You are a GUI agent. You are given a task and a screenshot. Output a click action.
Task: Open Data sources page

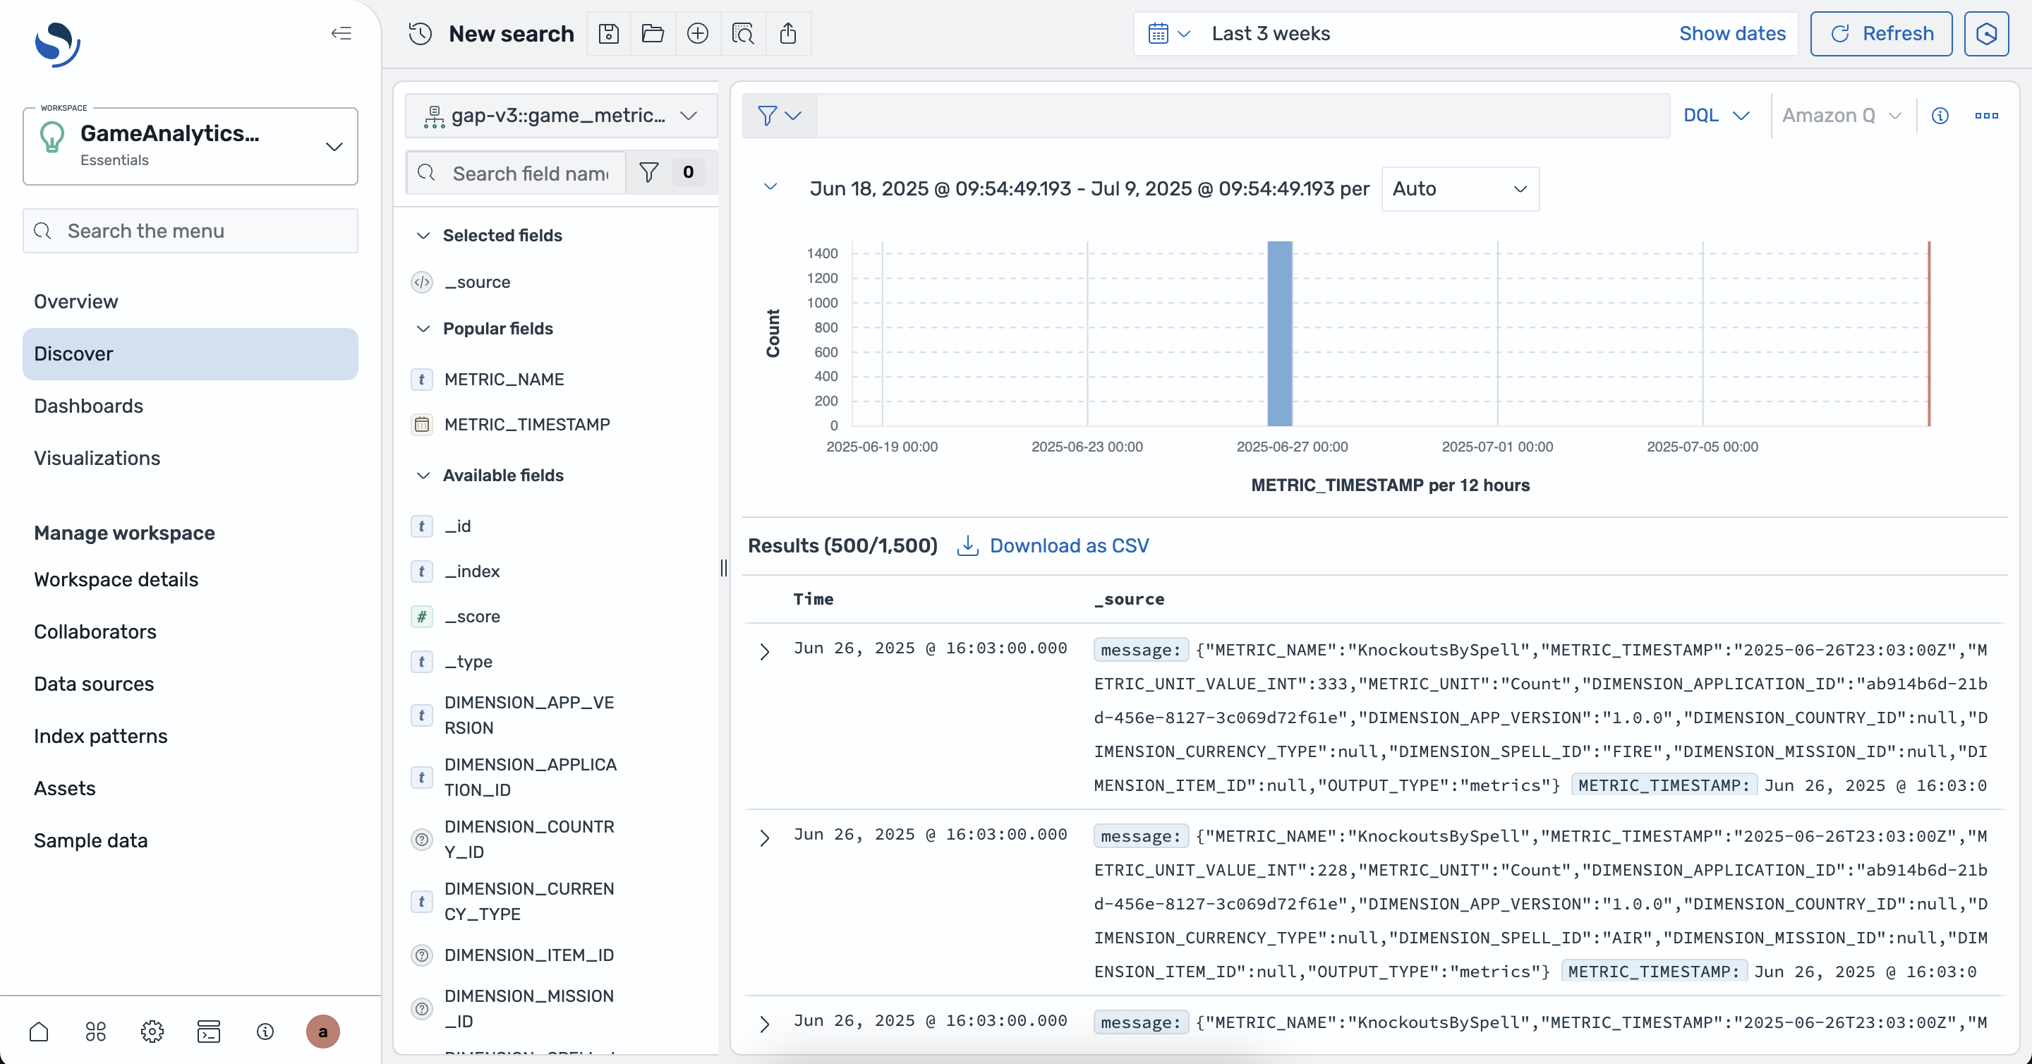tap(94, 683)
